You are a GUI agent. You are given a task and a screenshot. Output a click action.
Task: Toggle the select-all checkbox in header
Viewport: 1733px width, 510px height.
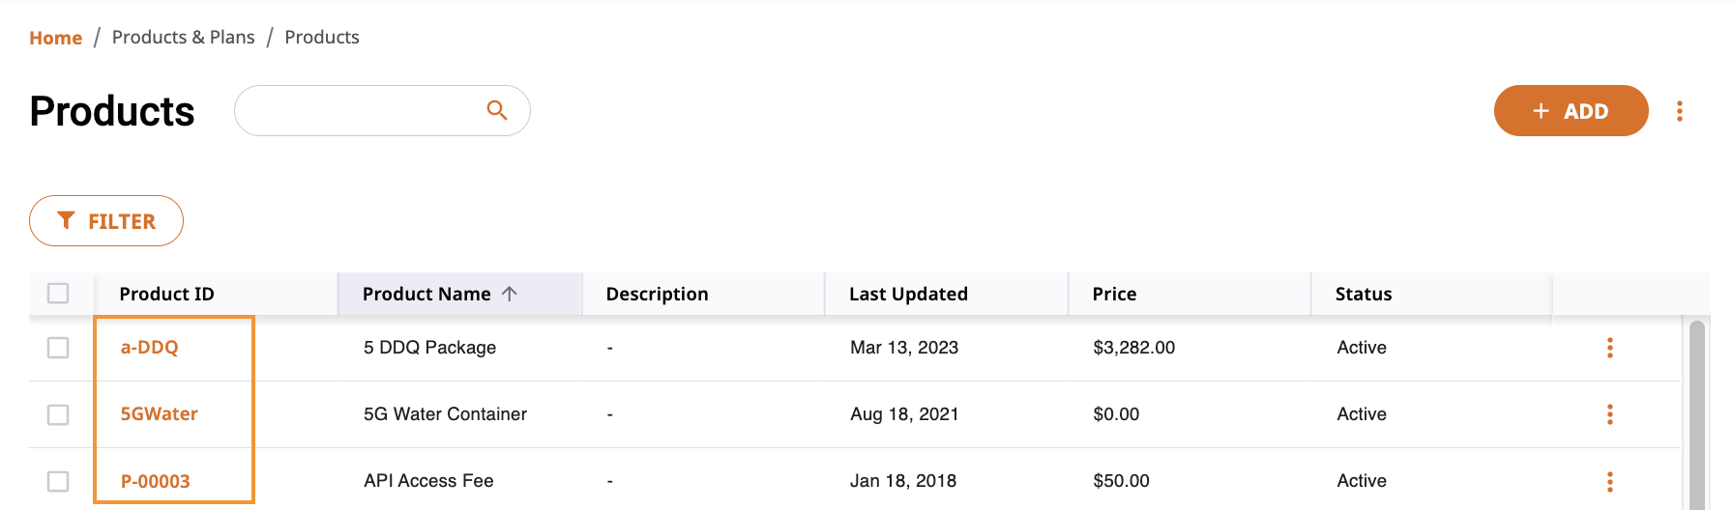(x=58, y=293)
